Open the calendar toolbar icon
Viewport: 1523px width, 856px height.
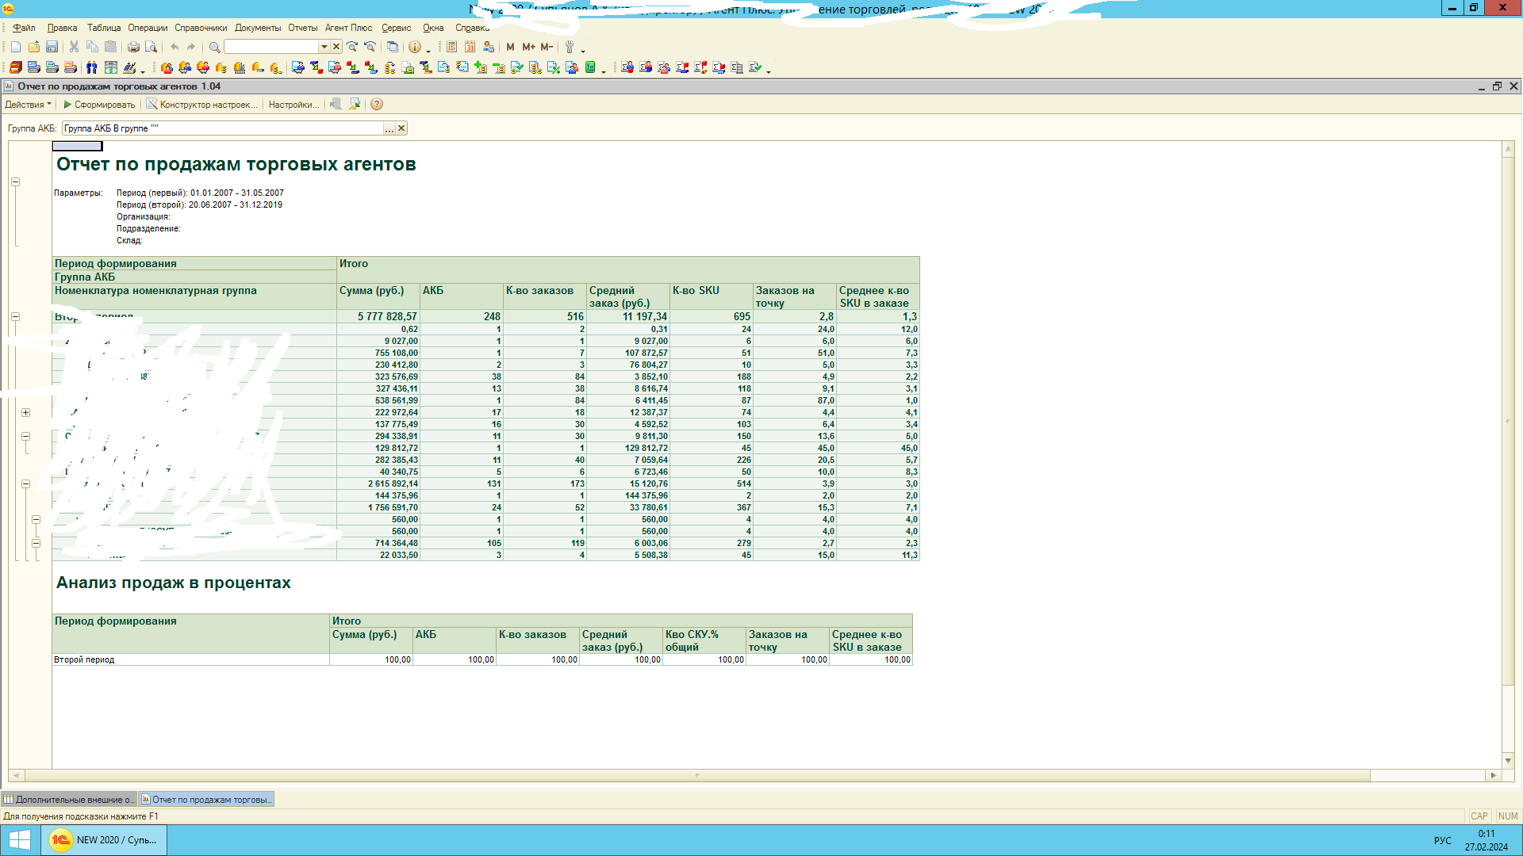pos(470,48)
